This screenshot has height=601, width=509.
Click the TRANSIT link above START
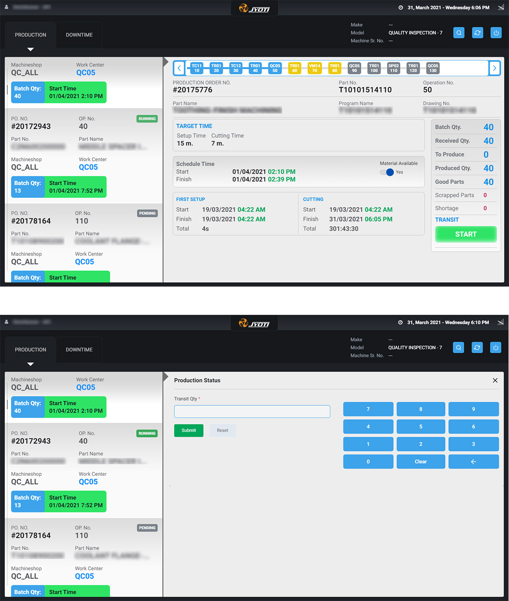pos(447,220)
